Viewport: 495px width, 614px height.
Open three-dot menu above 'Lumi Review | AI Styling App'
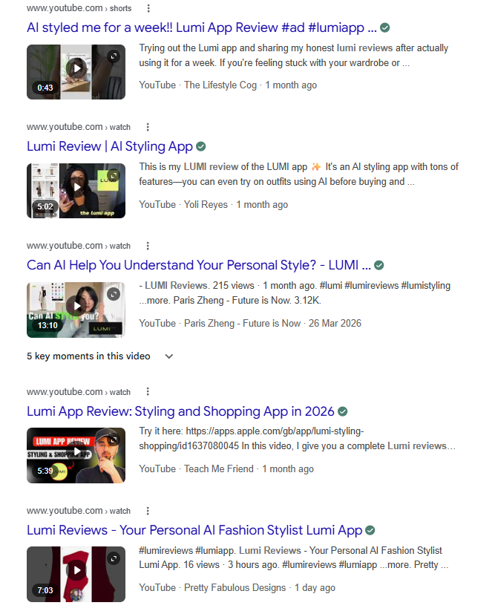coord(148,127)
